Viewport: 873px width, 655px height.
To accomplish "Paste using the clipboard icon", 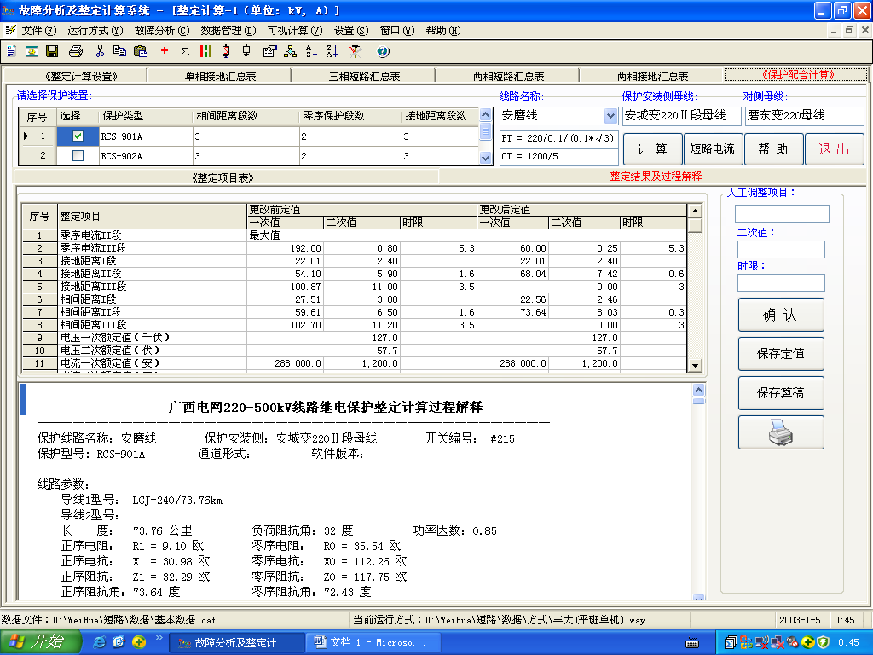I will point(141,52).
